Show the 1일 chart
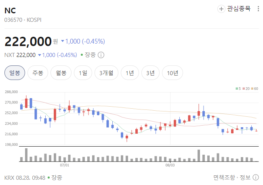 point(83,73)
